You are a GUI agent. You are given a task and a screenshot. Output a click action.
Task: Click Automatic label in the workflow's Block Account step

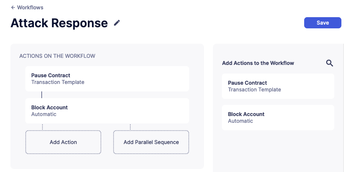[x=44, y=114]
